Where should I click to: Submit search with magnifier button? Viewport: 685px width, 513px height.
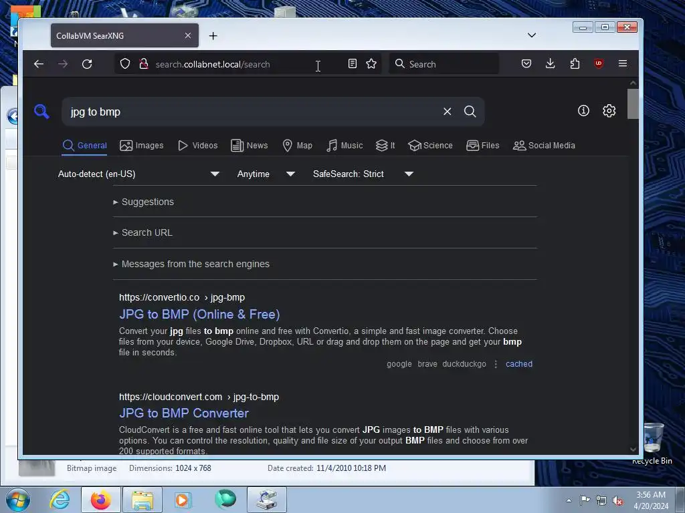[470, 112]
